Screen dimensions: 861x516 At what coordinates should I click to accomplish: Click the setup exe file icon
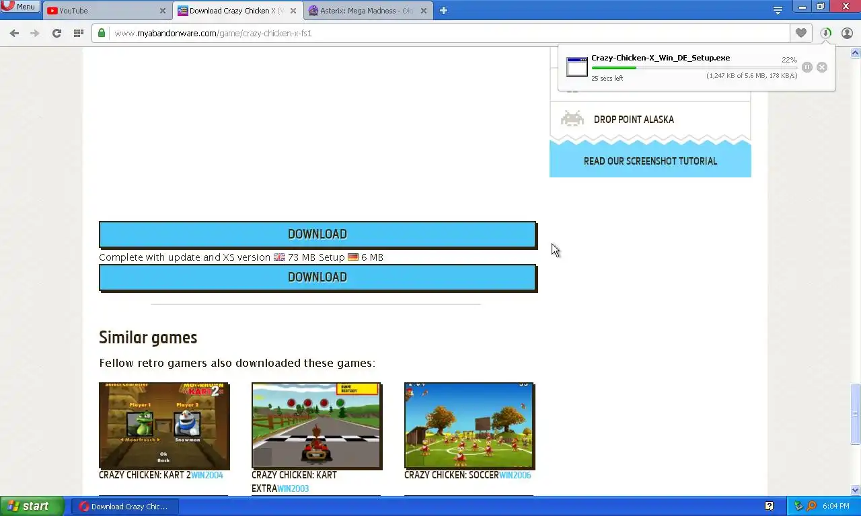576,67
